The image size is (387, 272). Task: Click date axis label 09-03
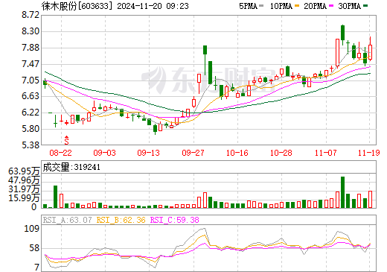tap(104, 153)
